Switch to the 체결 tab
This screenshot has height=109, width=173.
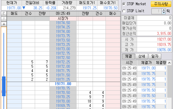coord(129,56)
